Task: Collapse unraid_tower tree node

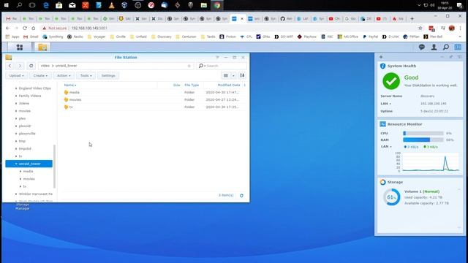Action: click(x=16, y=164)
